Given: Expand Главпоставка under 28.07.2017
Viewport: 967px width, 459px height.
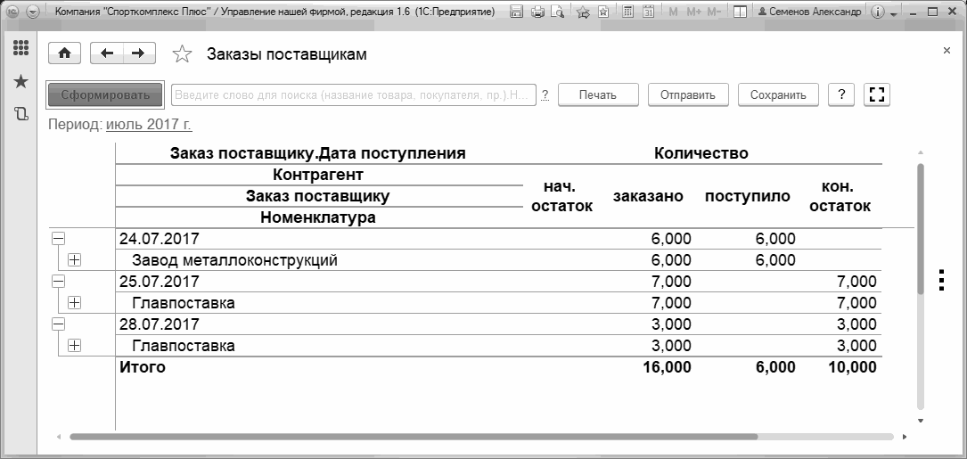Looking at the screenshot, I should [x=74, y=346].
